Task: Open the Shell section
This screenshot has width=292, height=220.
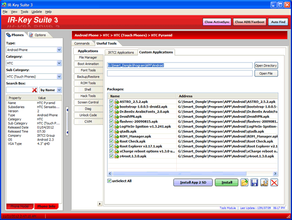Action: [88, 90]
